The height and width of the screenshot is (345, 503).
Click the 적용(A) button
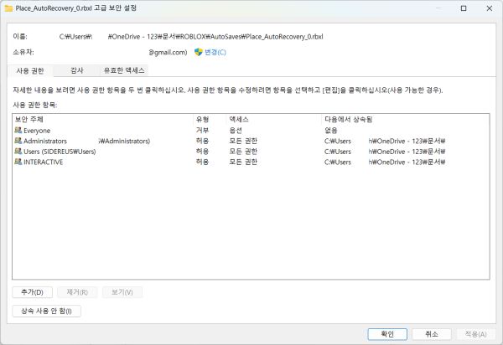475,334
